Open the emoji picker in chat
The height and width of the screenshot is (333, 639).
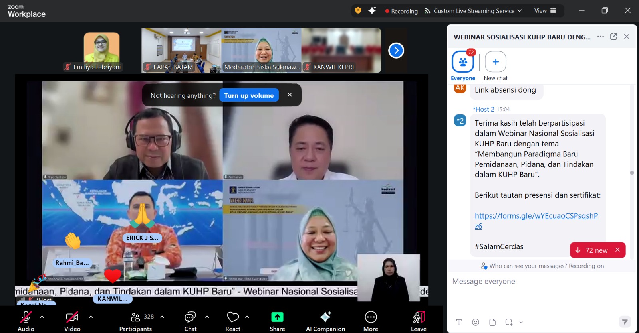(x=475, y=322)
